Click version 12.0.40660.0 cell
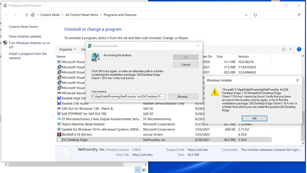The image size is (307, 173). coord(247,72)
